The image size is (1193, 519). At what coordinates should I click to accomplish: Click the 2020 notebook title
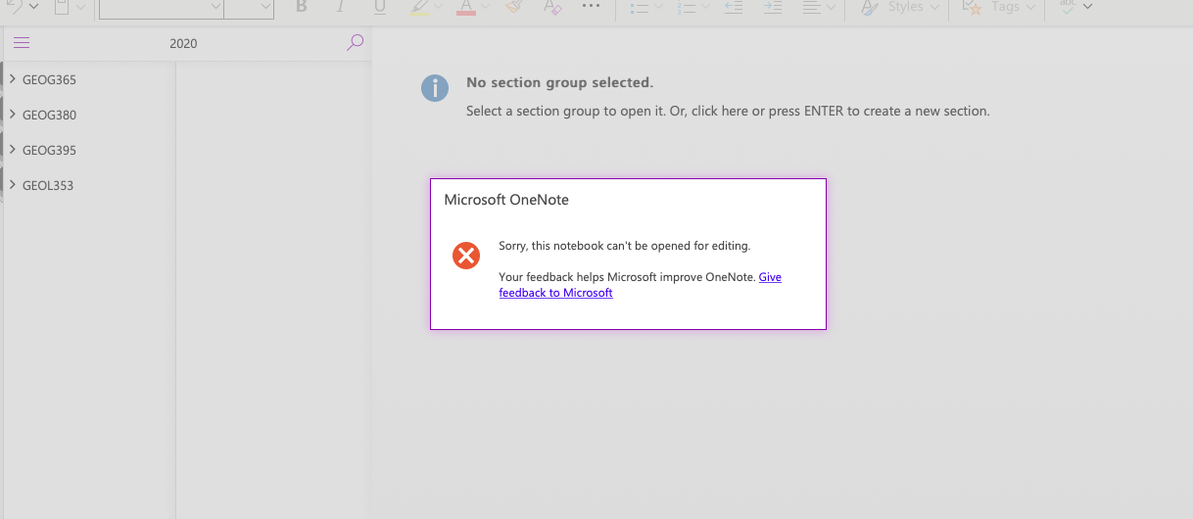click(183, 44)
